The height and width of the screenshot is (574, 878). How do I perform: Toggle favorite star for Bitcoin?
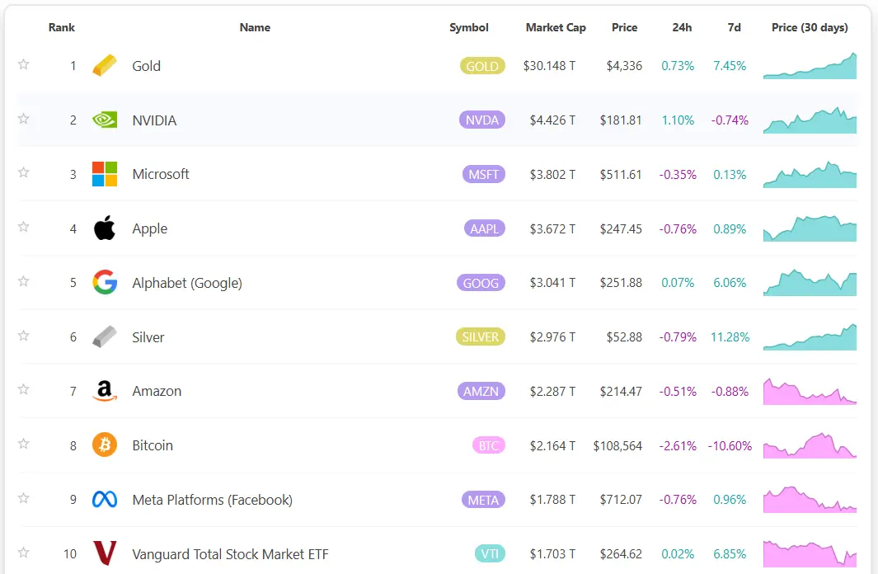[24, 444]
